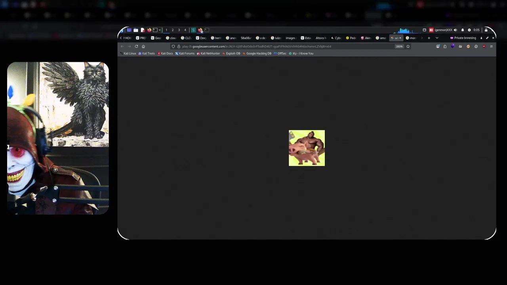
Task: Click the green terminal taskbar icon
Action: pyautogui.click(x=193, y=30)
